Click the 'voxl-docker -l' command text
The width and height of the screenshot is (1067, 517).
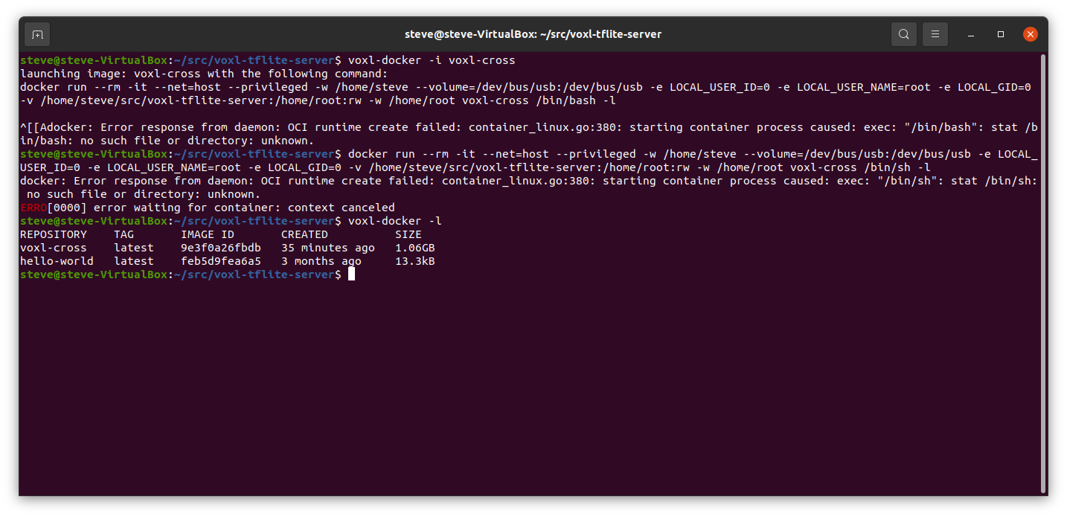click(x=395, y=221)
